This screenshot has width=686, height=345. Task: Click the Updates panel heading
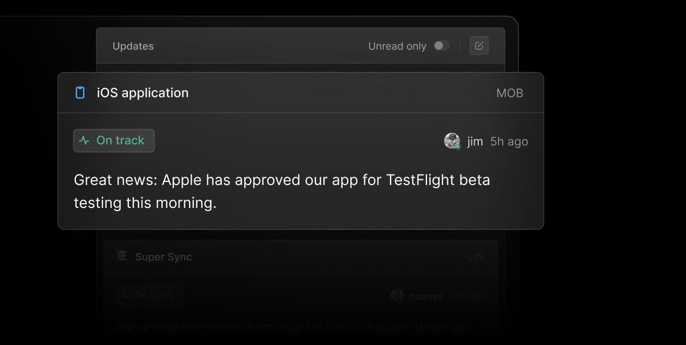(x=133, y=46)
